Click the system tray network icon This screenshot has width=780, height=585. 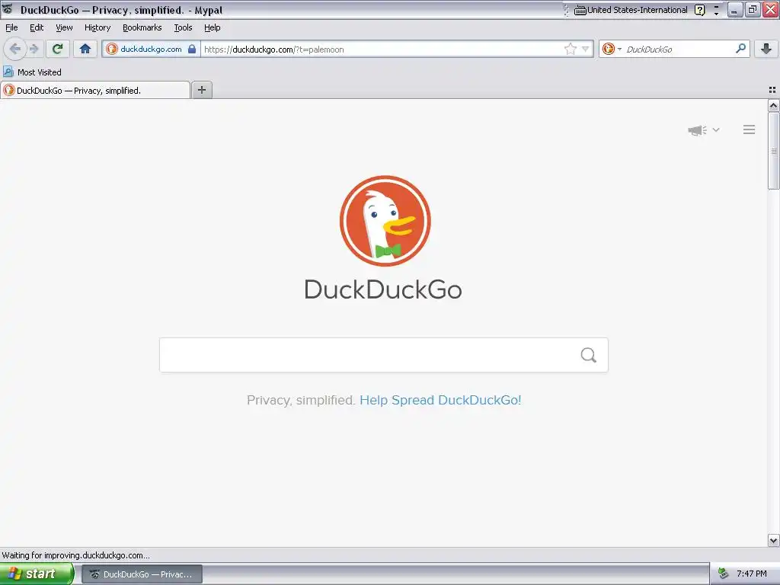tap(724, 574)
